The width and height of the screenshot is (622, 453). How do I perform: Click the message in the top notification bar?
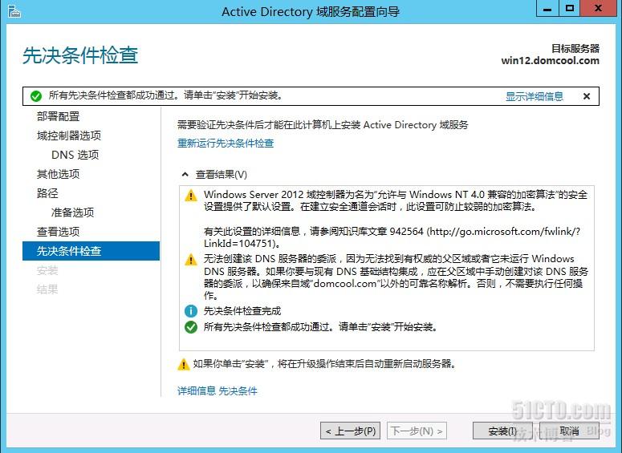[x=165, y=95]
